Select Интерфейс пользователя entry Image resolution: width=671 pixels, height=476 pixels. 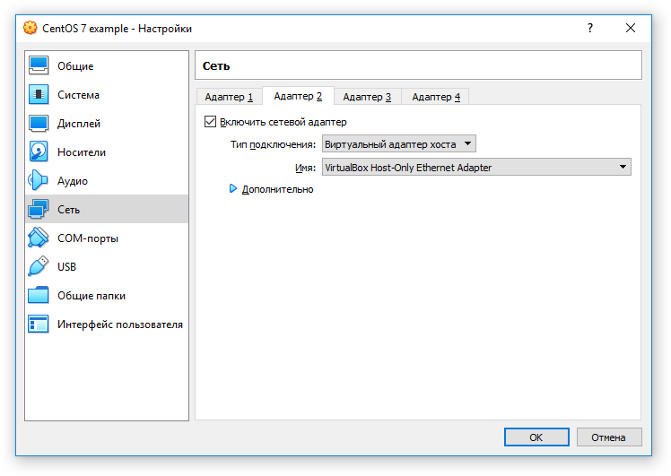click(x=107, y=324)
